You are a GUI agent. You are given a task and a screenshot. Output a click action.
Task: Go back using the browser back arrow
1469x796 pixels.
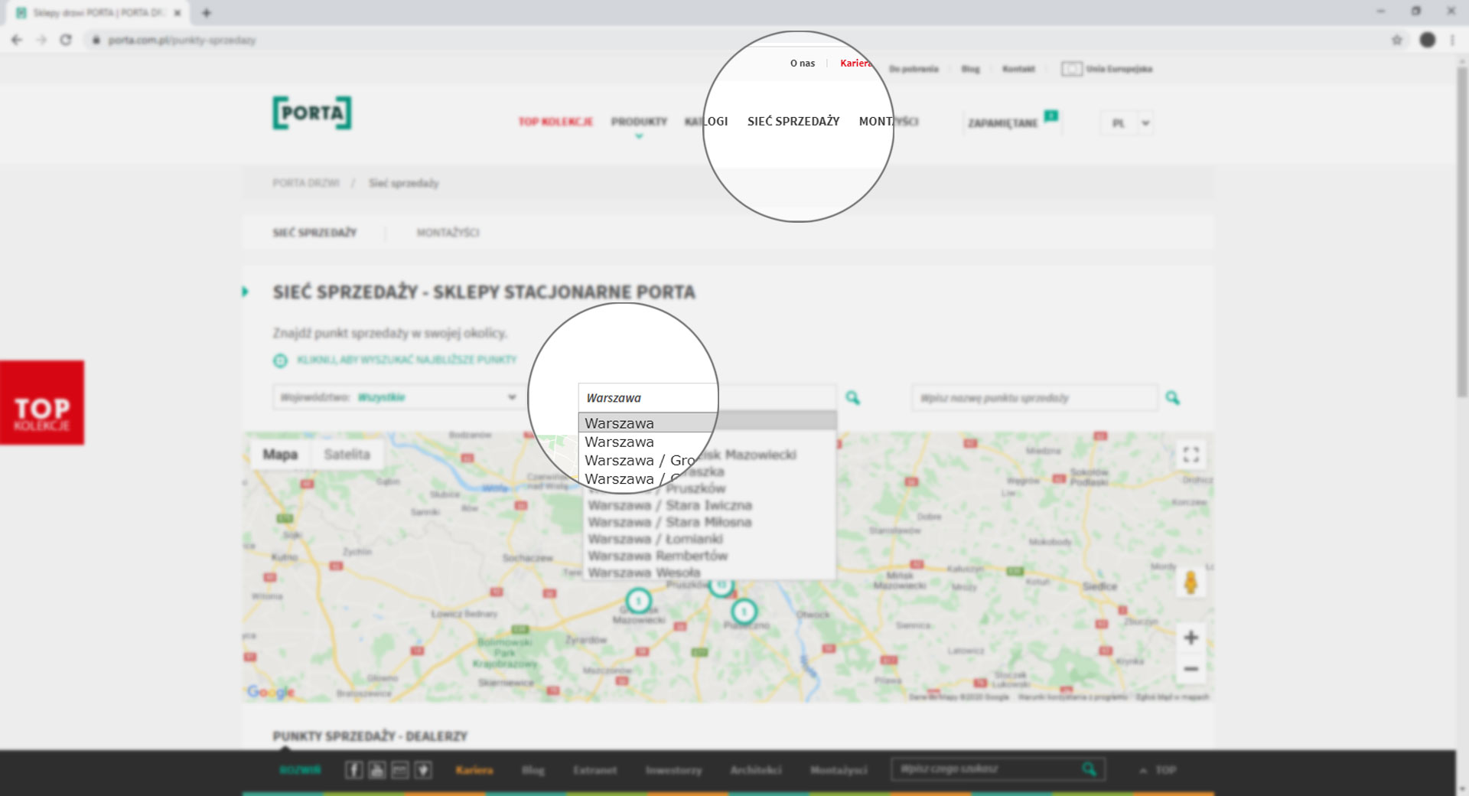17,40
